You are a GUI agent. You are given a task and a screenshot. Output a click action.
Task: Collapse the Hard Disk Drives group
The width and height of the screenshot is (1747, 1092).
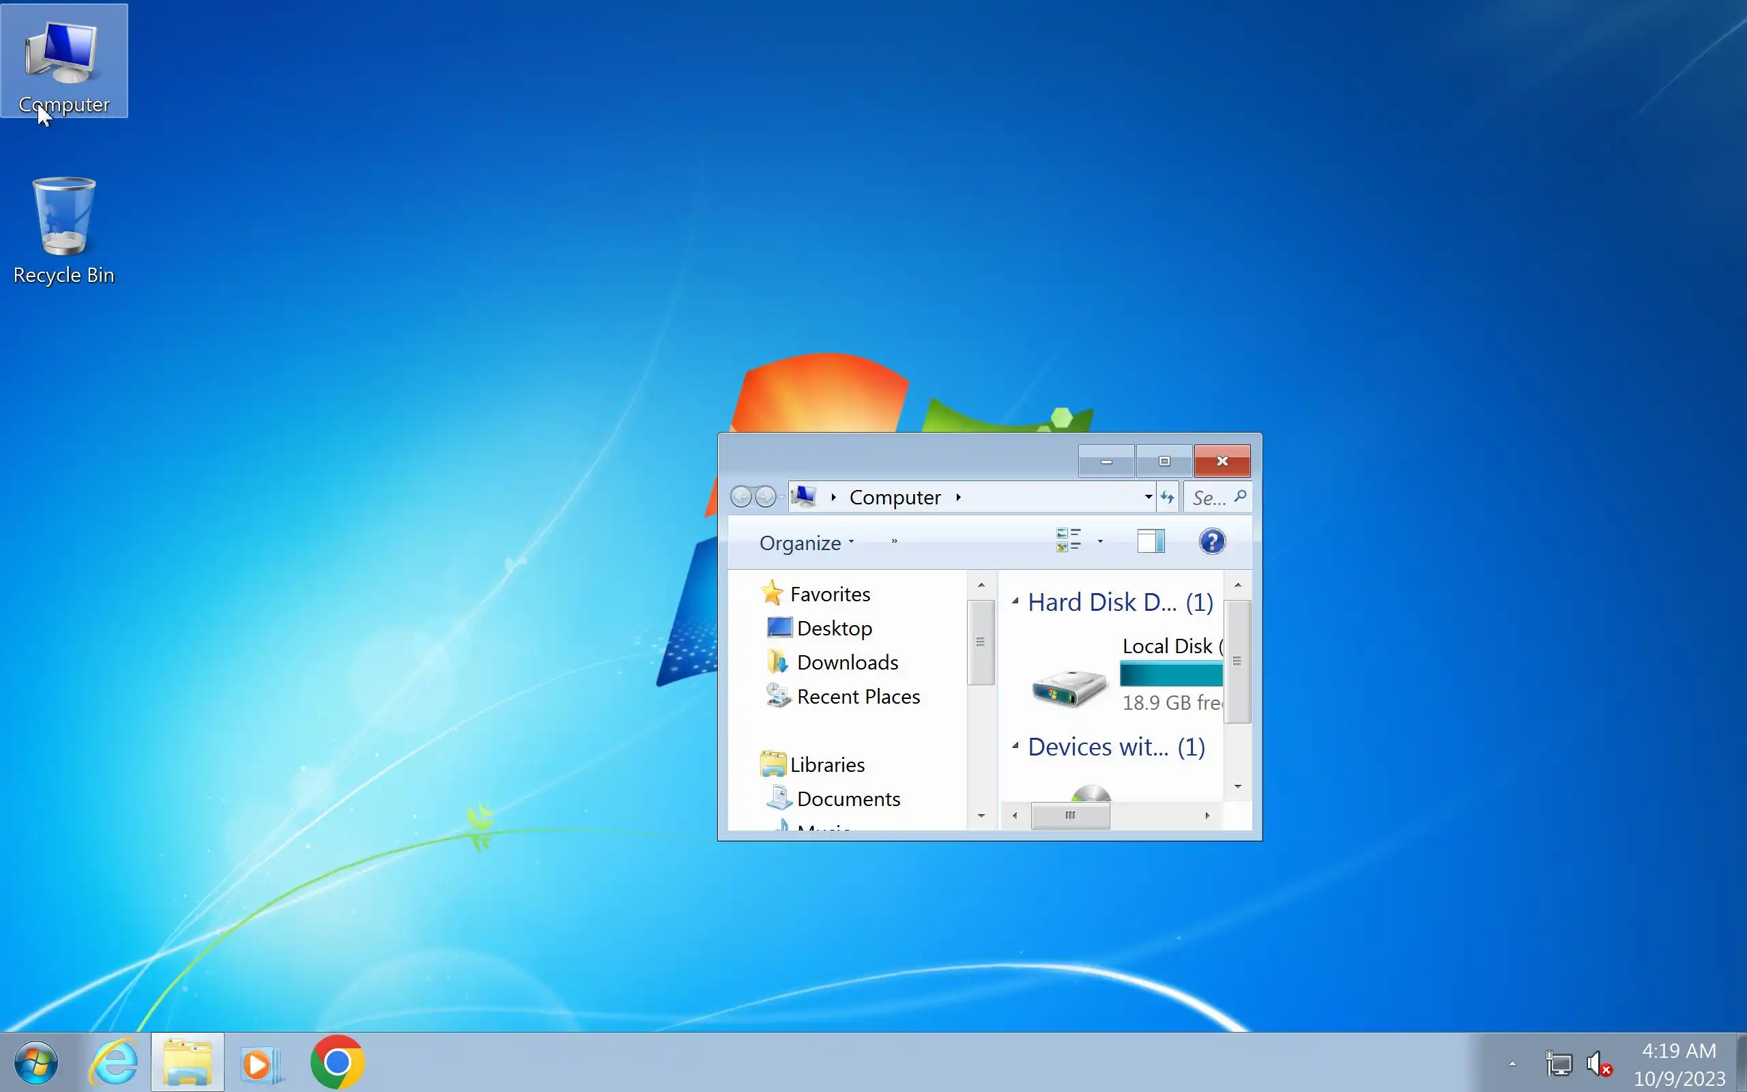[x=1015, y=601]
